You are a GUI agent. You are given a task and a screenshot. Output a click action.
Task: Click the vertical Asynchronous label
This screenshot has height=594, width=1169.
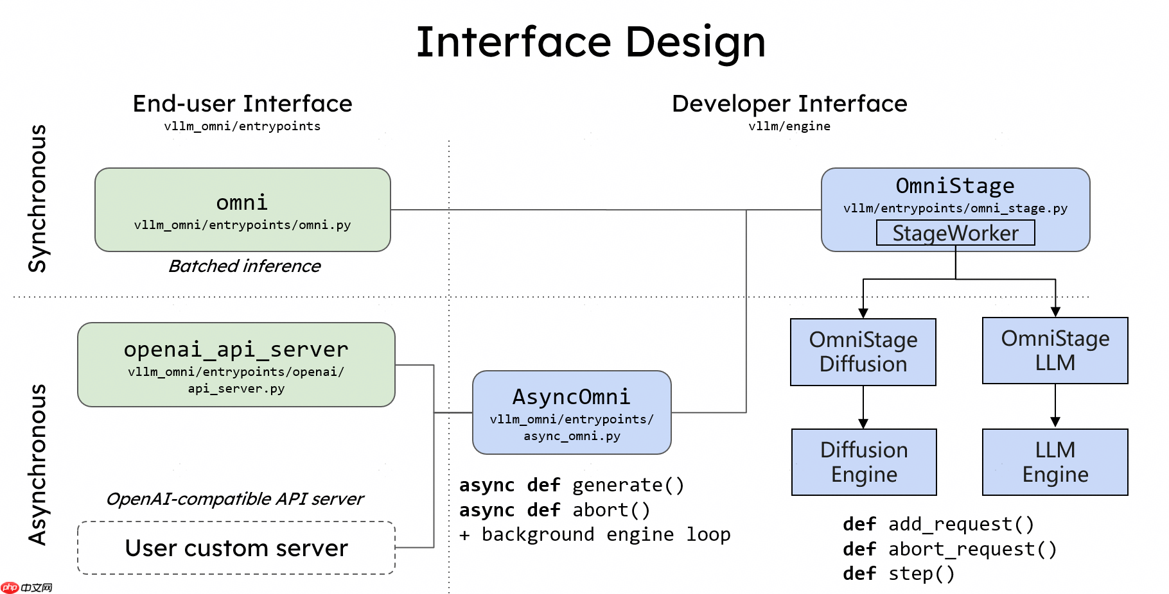point(38,464)
